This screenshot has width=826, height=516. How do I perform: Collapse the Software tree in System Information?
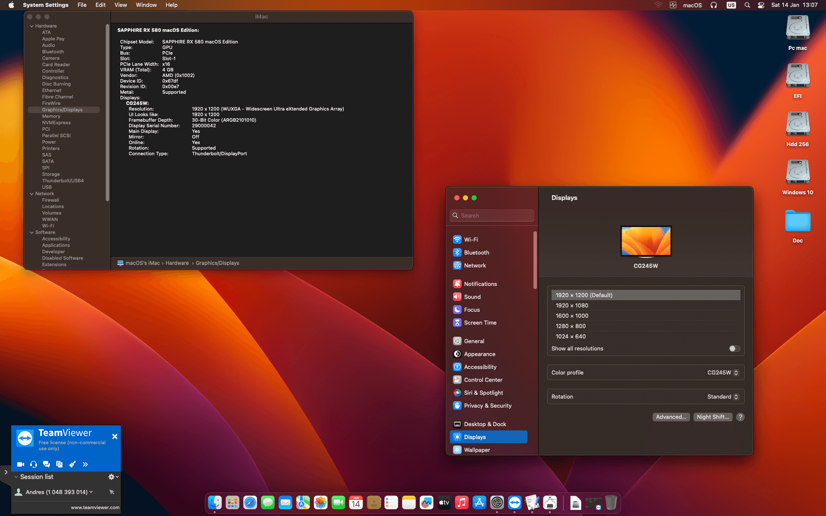pos(31,233)
